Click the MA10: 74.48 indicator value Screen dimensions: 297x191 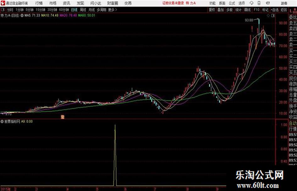pyautogui.click(x=50, y=15)
